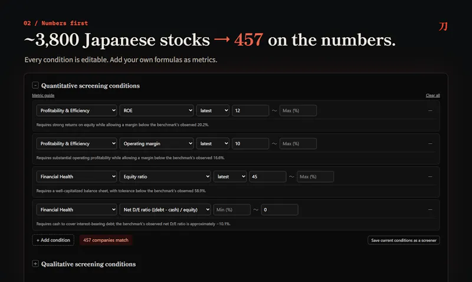Remove the Equity ratio condition row

[430, 177]
